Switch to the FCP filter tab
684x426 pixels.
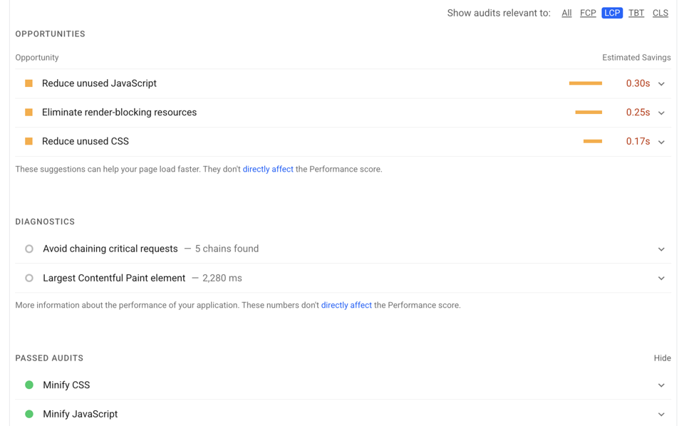[x=587, y=12]
